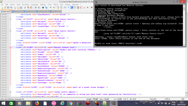Click the Close document toolbar icon

[x=14, y=8]
